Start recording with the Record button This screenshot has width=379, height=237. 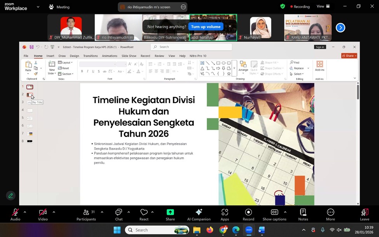coord(248,214)
